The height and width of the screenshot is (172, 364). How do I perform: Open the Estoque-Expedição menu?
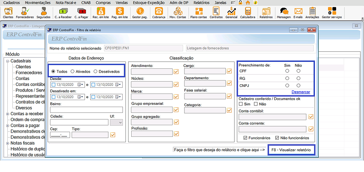(x=149, y=3)
